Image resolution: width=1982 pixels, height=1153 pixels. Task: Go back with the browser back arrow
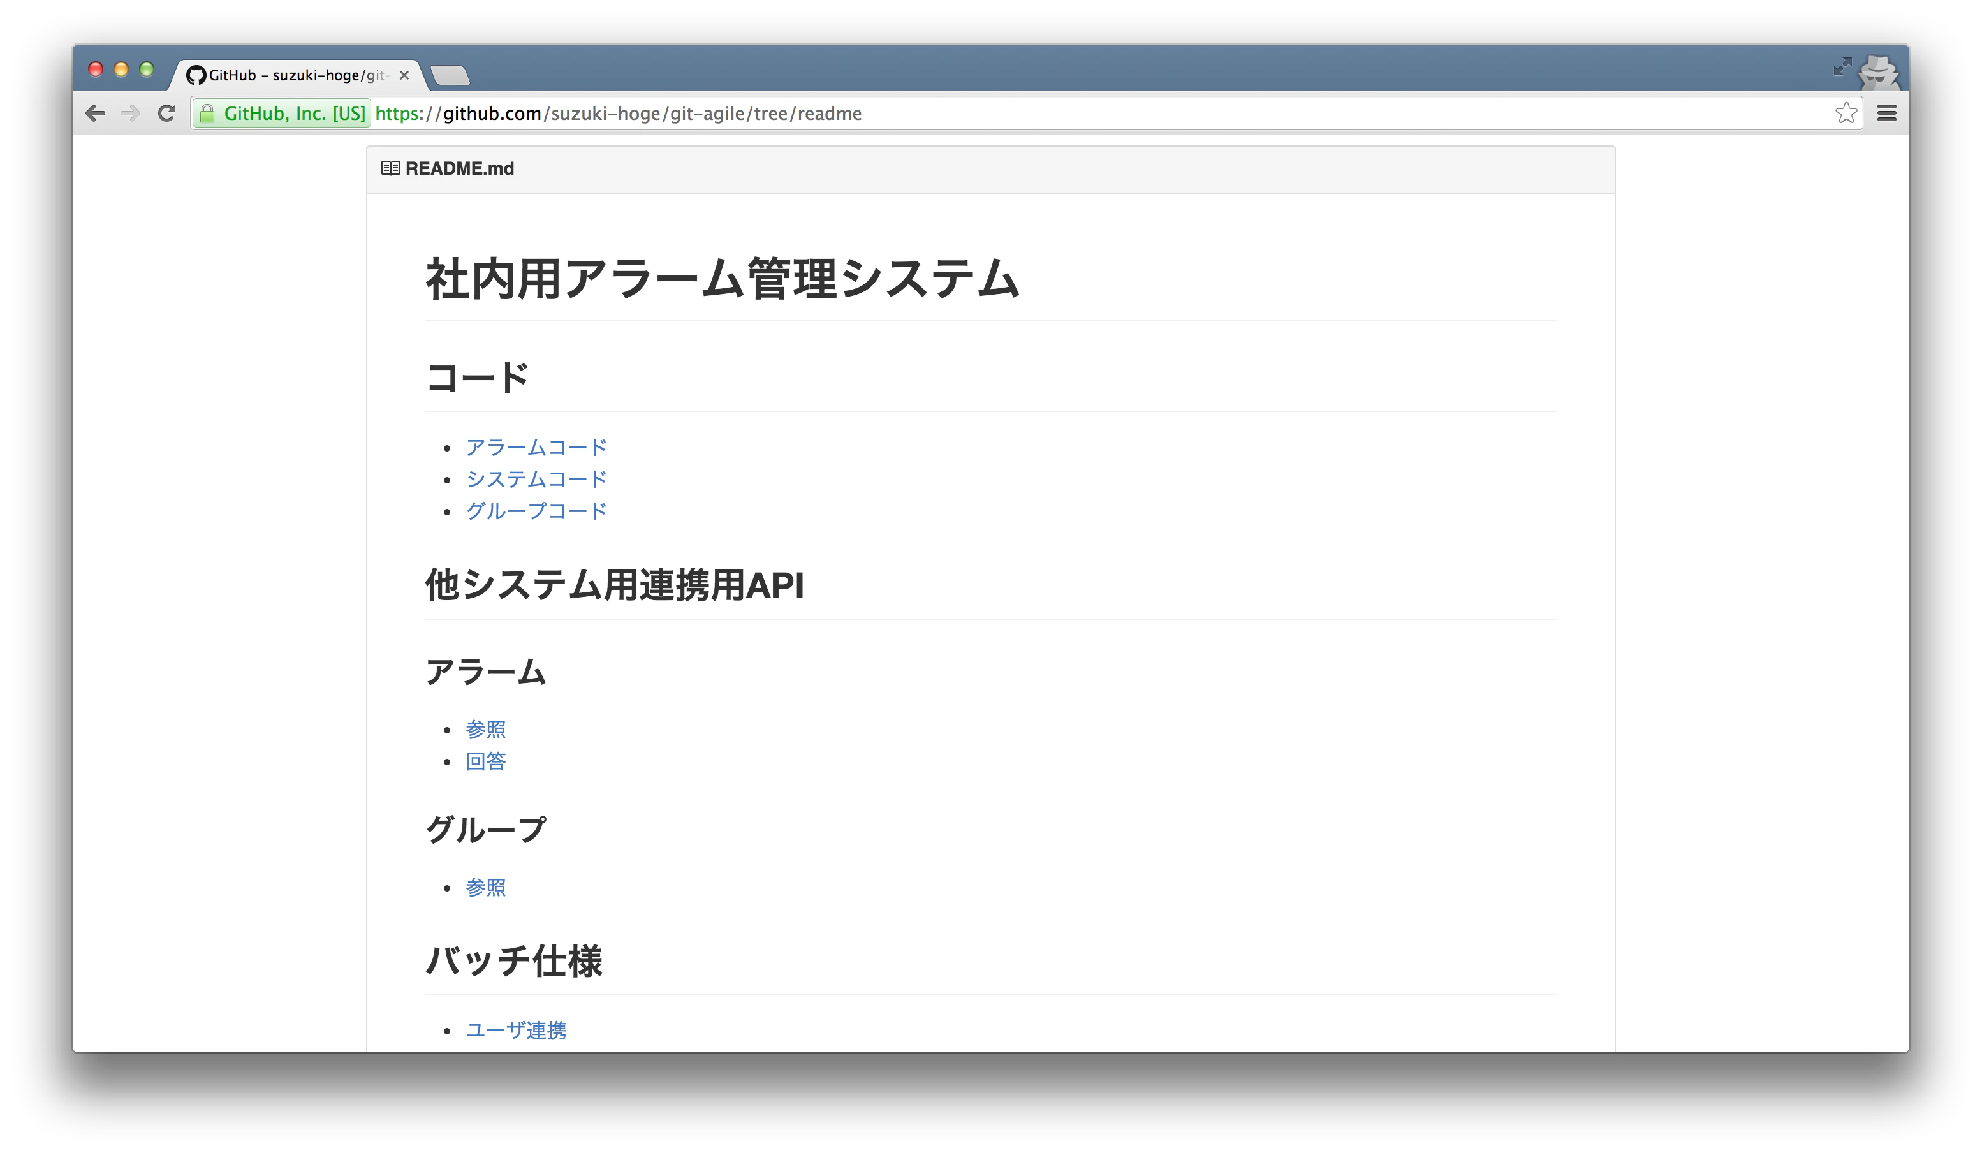tap(95, 114)
